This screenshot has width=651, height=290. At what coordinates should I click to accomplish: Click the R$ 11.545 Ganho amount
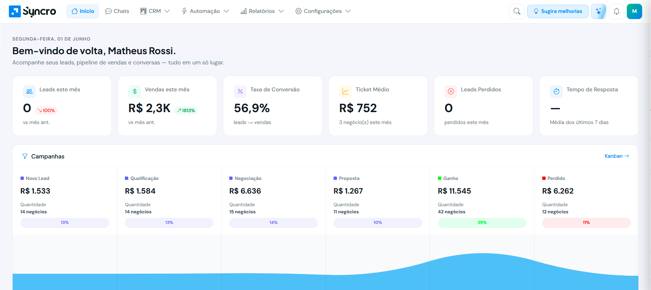(x=454, y=191)
